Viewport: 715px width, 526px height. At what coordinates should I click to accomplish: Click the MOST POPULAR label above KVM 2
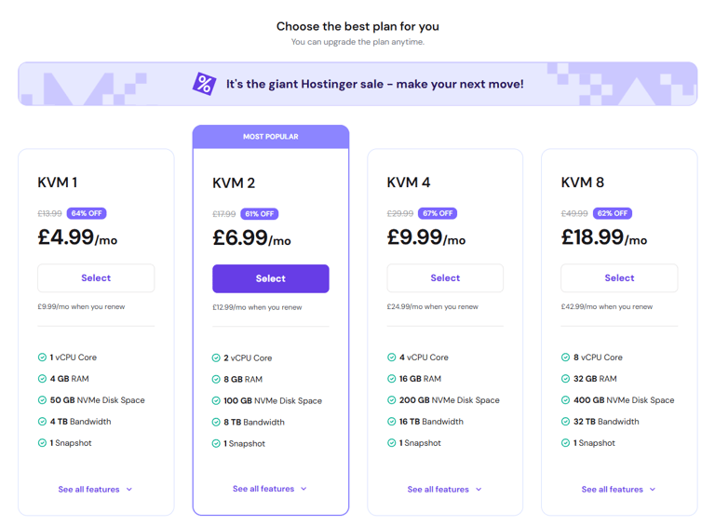point(271,137)
